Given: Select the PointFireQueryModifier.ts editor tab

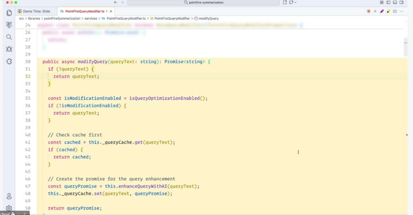Looking at the screenshot, I should (x=83, y=11).
